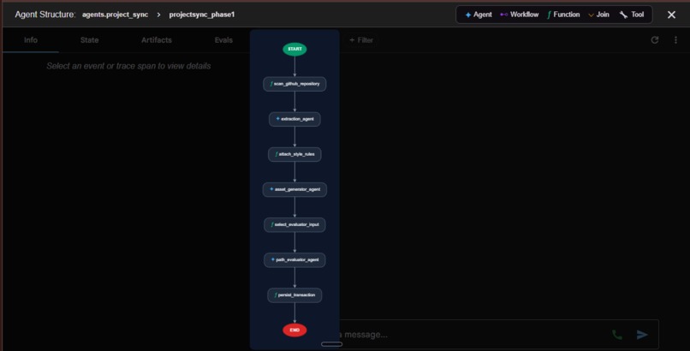This screenshot has width=690, height=351.
Task: Click the function icon on scan_github_repository node
Action: pos(271,84)
